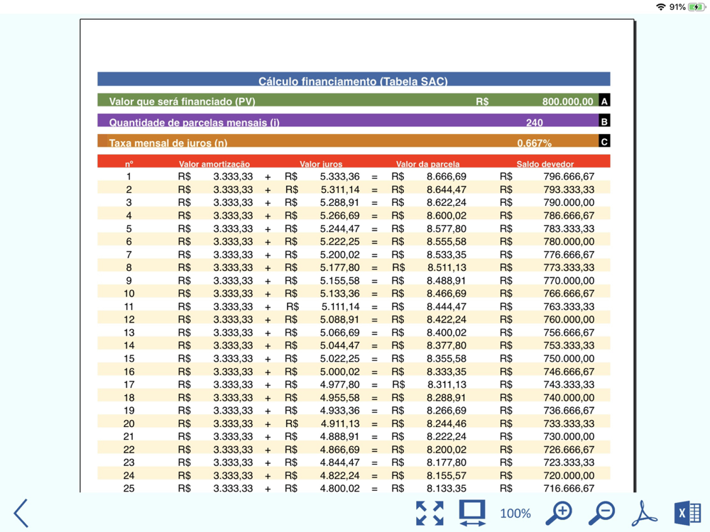Tap the black A label on PV row
710x532 pixels.
pyautogui.click(x=604, y=101)
